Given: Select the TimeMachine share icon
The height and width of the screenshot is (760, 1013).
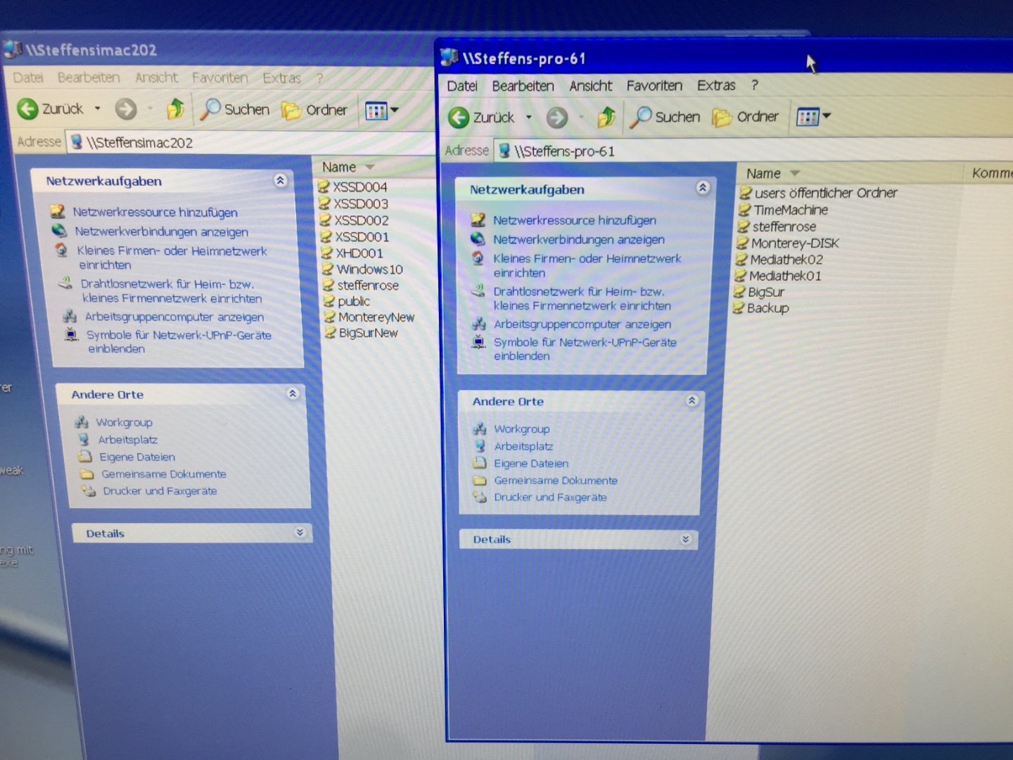Looking at the screenshot, I should tap(744, 210).
